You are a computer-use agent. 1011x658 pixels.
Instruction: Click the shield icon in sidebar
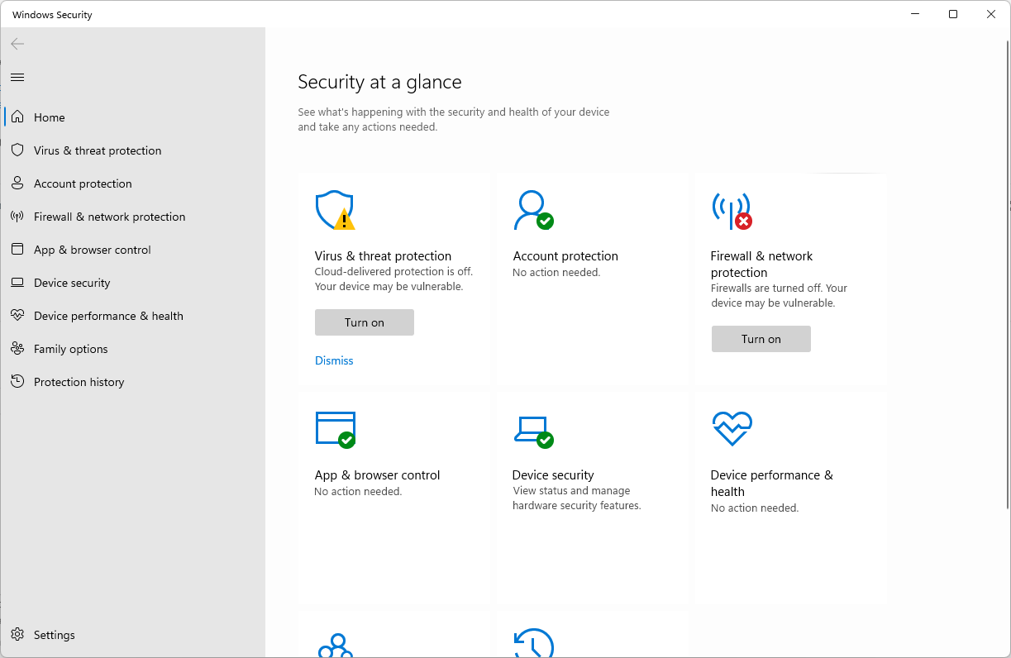17,150
